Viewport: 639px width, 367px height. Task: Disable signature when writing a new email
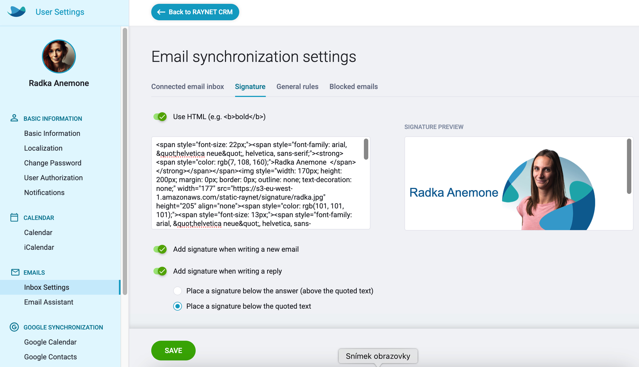tap(160, 249)
